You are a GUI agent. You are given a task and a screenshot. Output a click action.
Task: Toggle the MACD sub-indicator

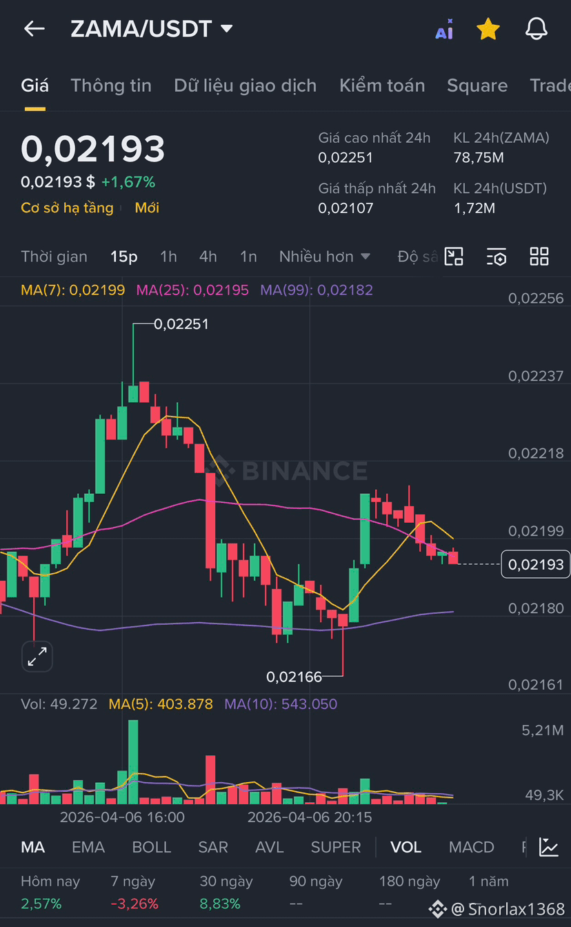tap(472, 847)
